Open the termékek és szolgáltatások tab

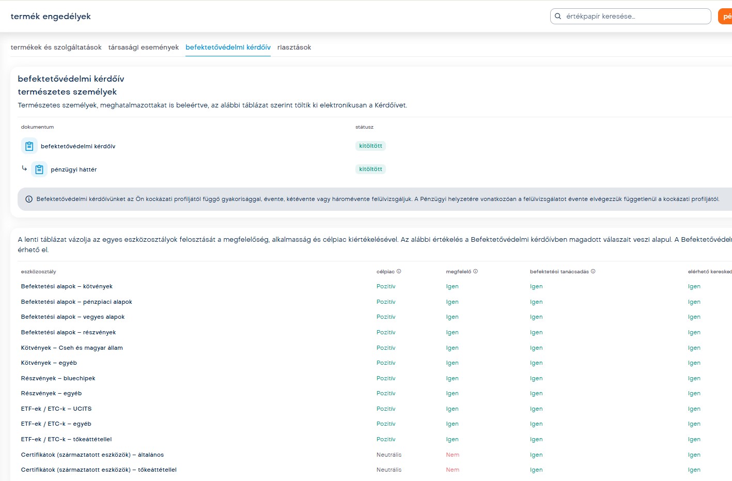[x=56, y=48]
